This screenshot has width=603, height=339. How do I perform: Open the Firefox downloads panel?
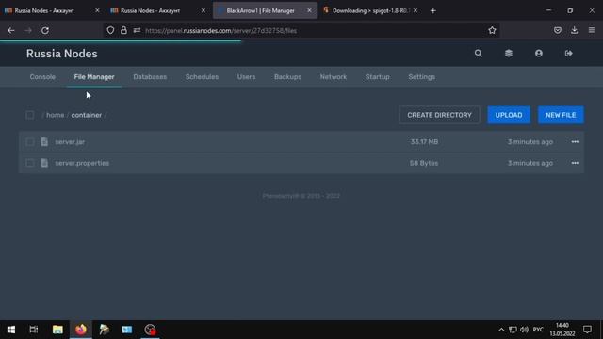574,30
